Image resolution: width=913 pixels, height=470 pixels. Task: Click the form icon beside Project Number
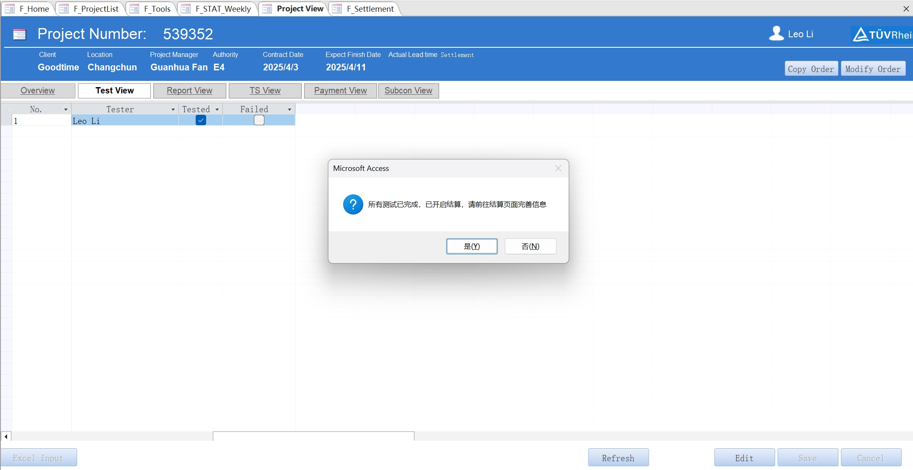(x=19, y=34)
